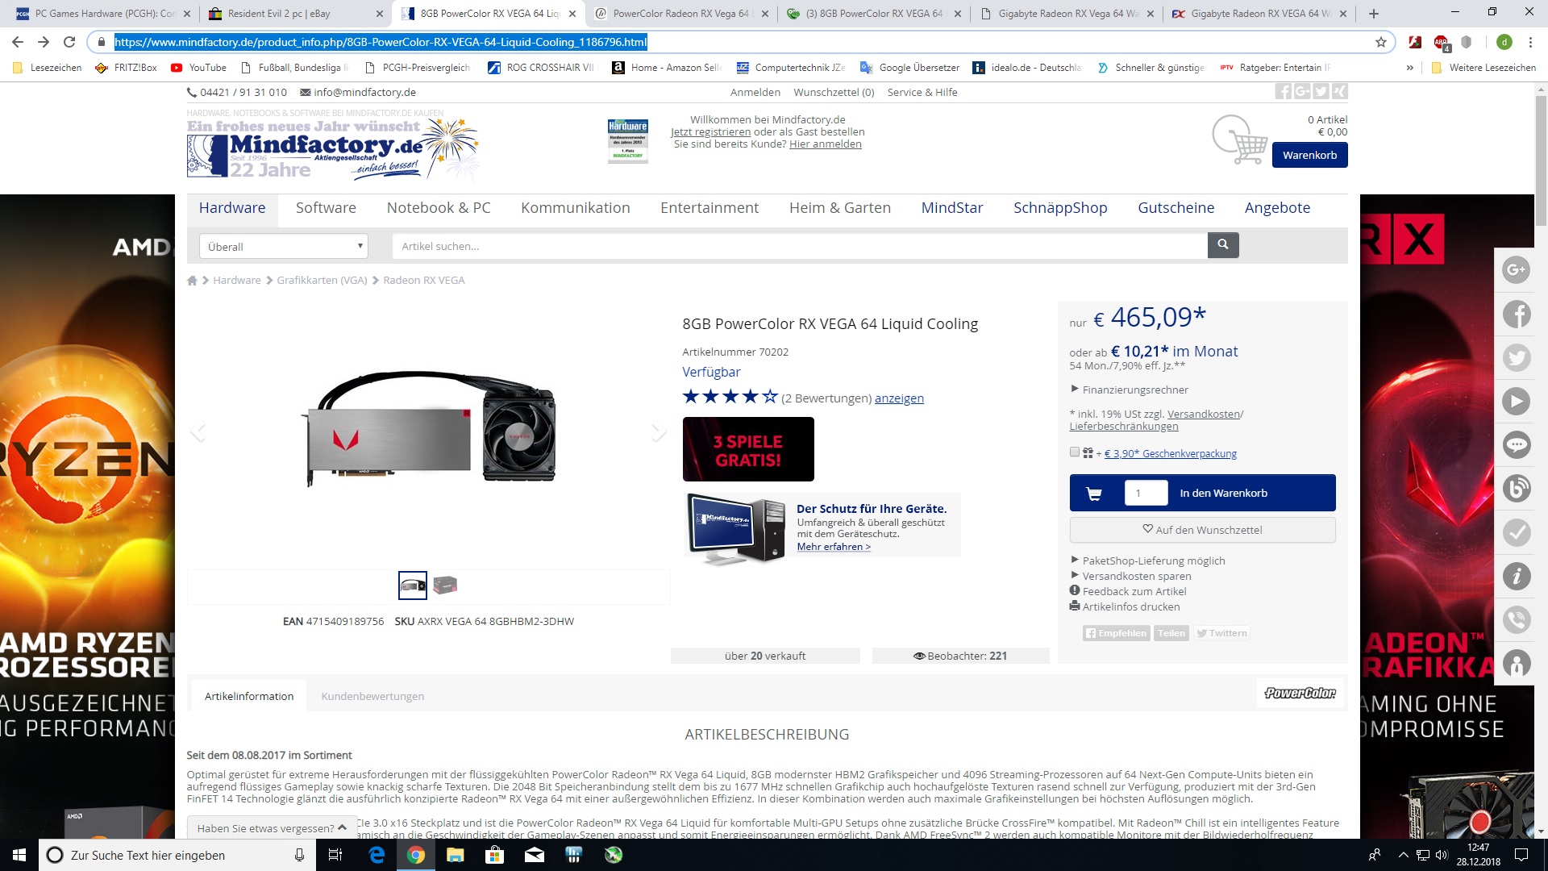Open the Hardware menu

tap(232, 208)
